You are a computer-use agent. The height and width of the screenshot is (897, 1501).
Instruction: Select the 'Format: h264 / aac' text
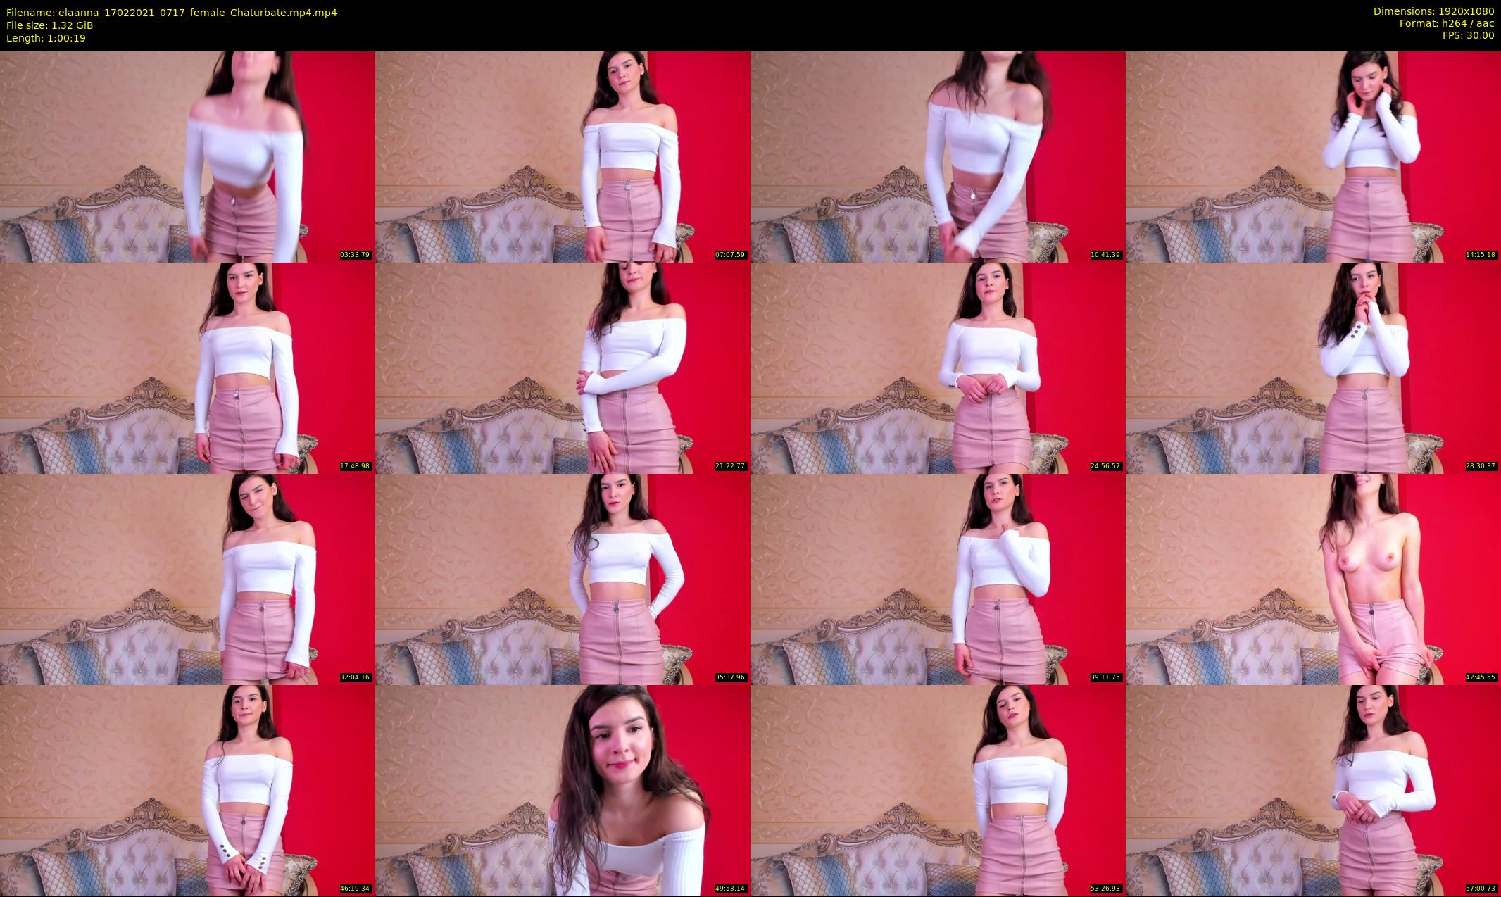pyautogui.click(x=1447, y=23)
